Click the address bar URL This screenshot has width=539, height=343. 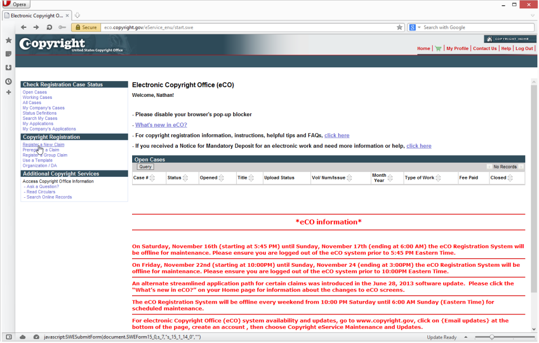tap(149, 27)
